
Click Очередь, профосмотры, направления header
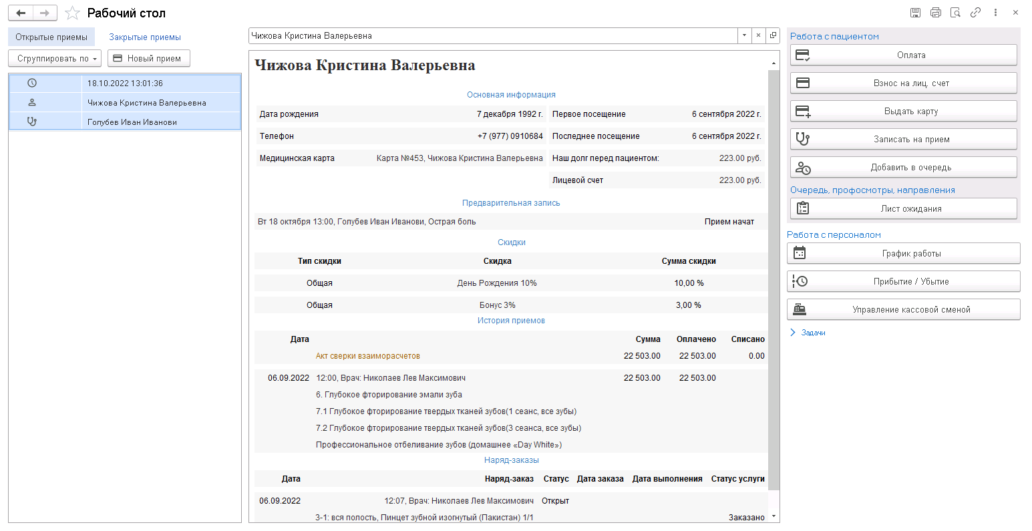tap(872, 190)
